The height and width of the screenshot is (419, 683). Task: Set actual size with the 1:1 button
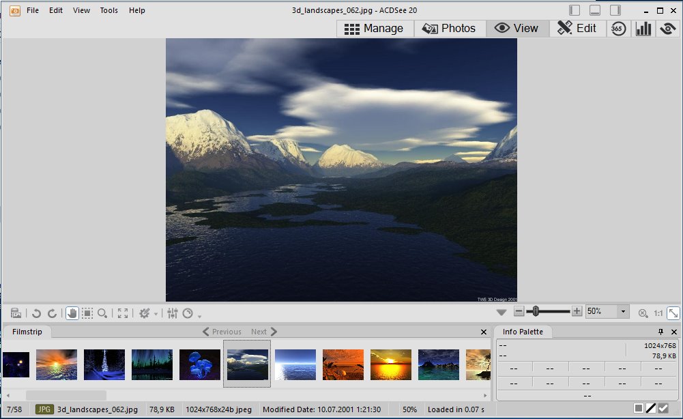658,313
